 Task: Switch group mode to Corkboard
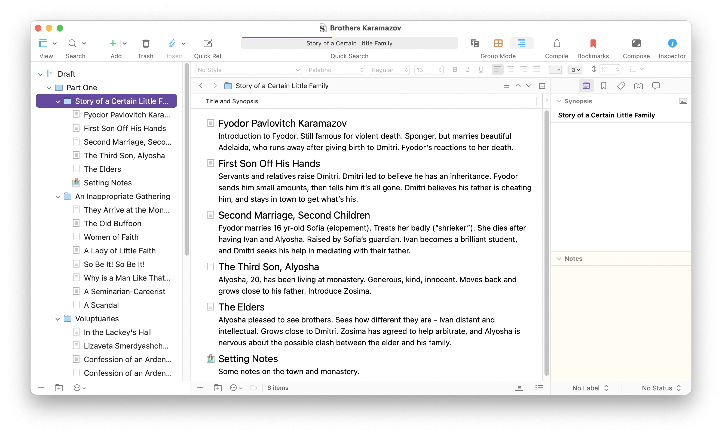[498, 43]
